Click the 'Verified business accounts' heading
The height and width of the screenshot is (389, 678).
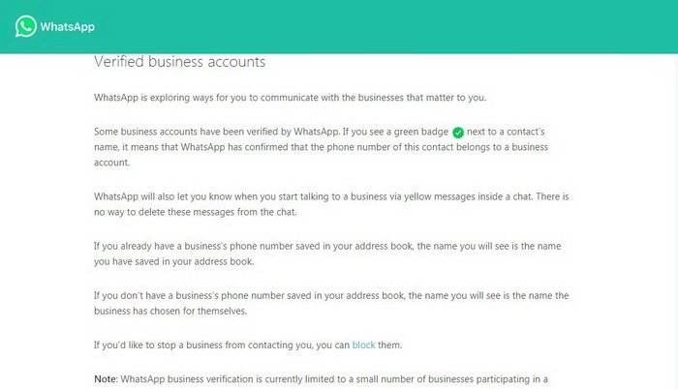coord(180,61)
